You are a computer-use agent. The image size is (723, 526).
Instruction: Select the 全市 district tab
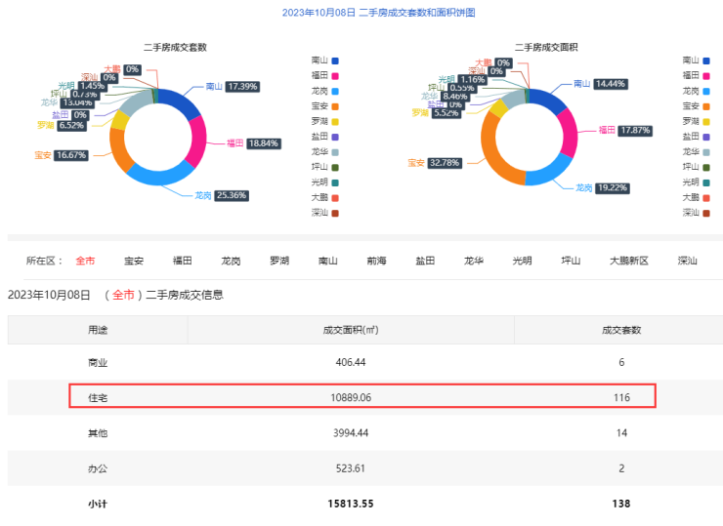[x=85, y=261]
